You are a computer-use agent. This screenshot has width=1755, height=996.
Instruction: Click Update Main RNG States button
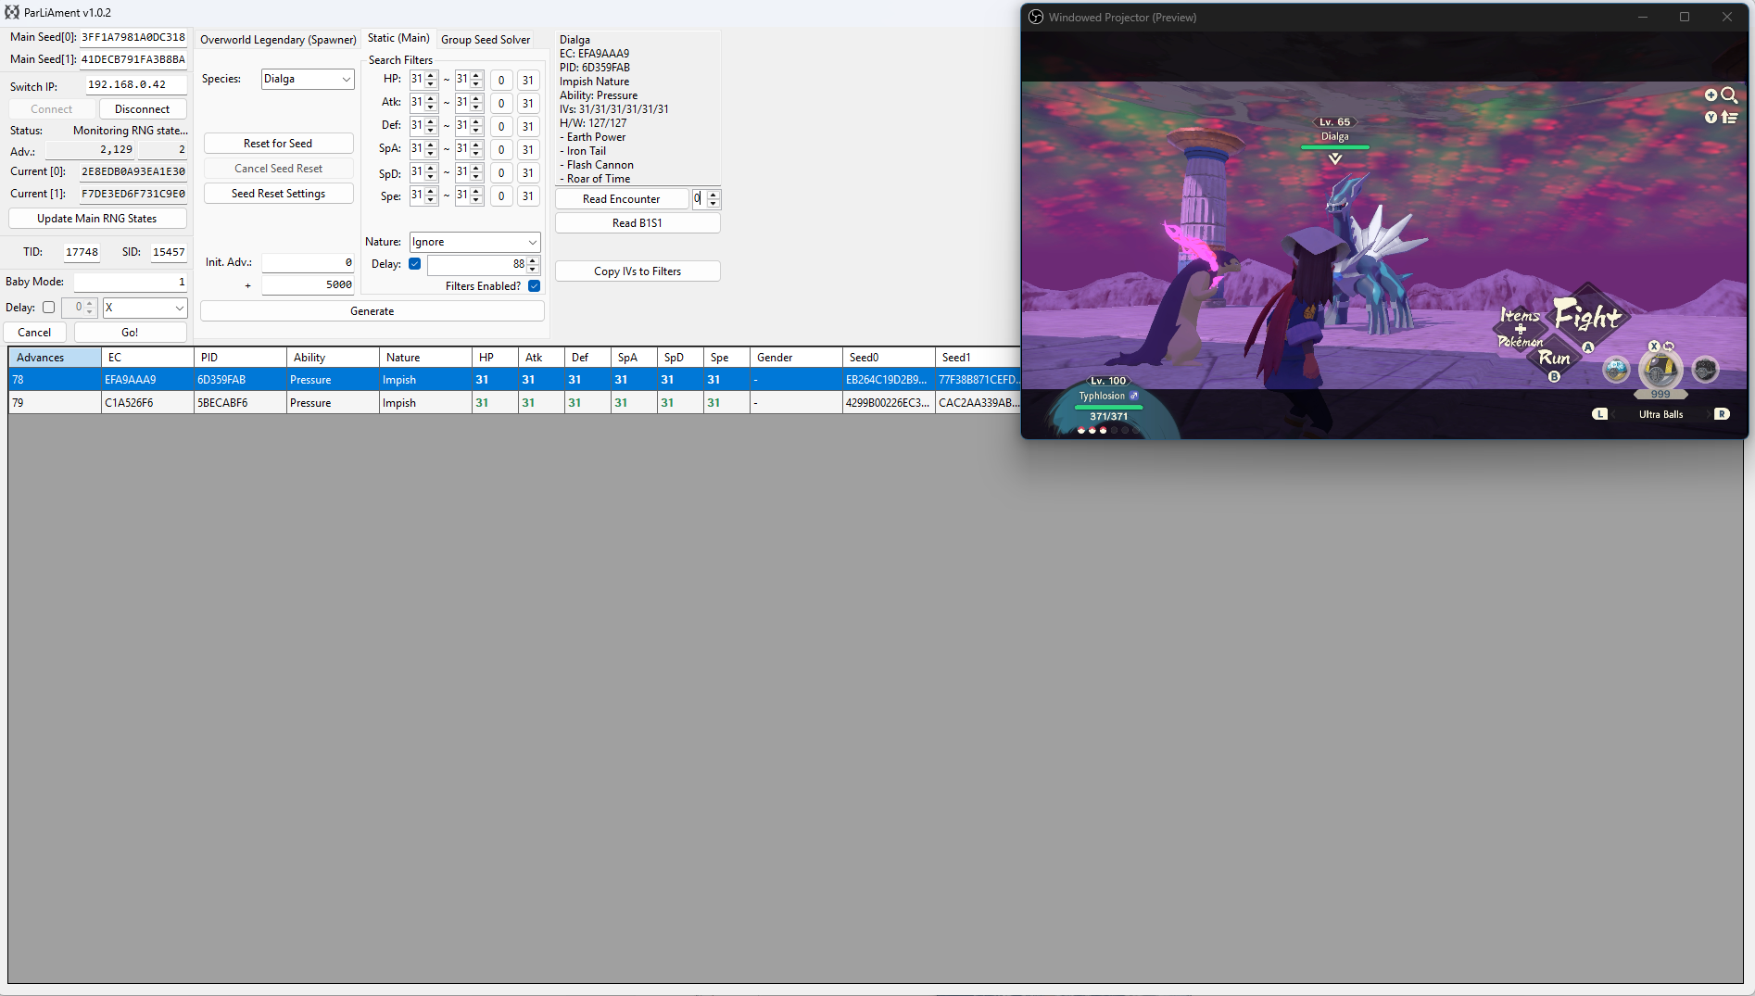click(x=97, y=219)
